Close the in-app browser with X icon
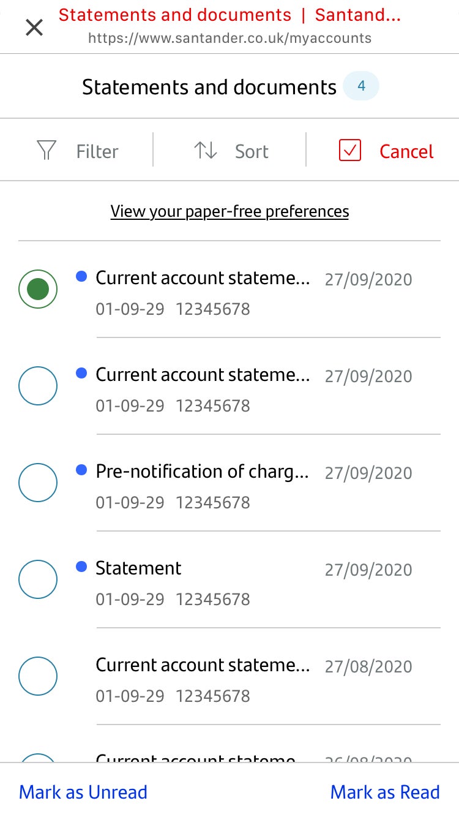459x817 pixels. click(x=34, y=28)
